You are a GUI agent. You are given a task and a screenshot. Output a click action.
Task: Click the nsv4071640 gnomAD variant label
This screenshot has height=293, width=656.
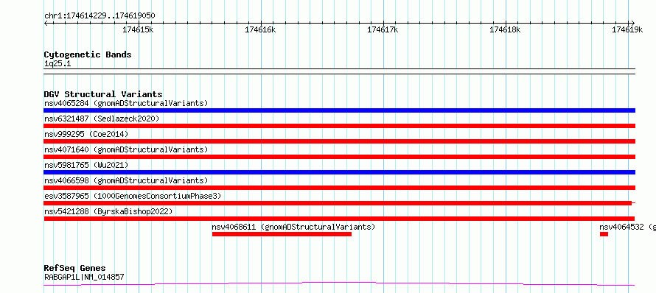pos(126,149)
